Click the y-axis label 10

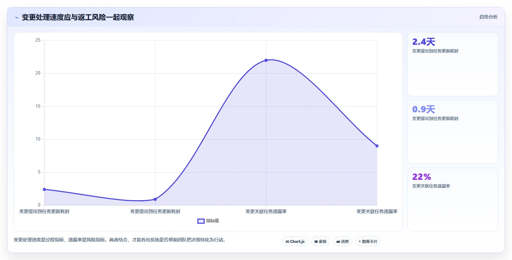tap(38, 139)
